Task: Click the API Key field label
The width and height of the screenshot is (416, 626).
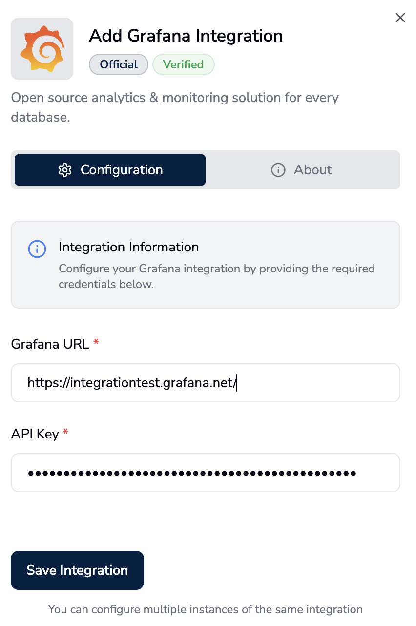Action: pos(35,434)
